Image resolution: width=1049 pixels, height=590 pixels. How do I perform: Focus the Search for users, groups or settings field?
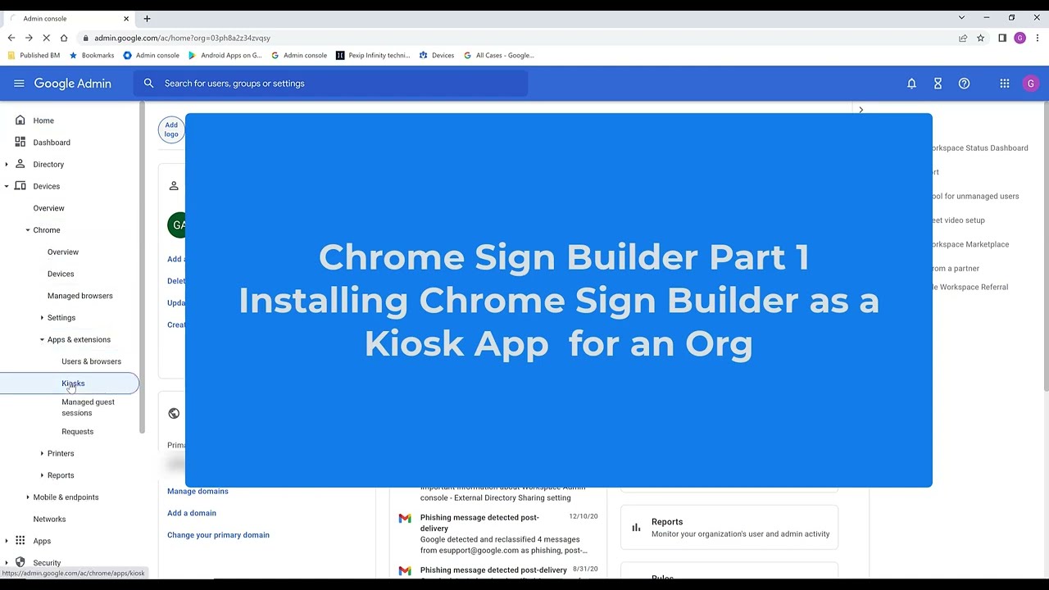pos(330,83)
